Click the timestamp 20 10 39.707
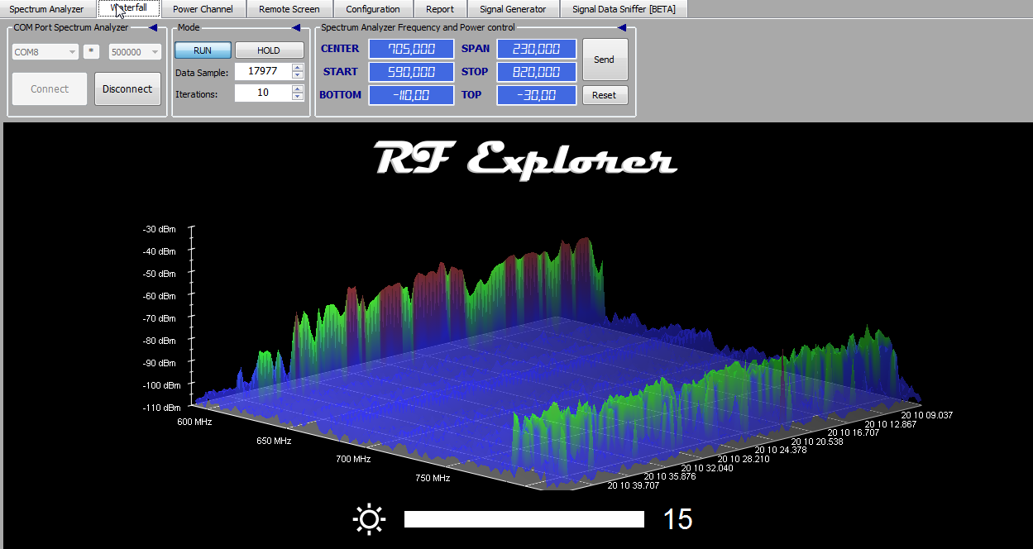Image resolution: width=1033 pixels, height=549 pixels. [634, 485]
